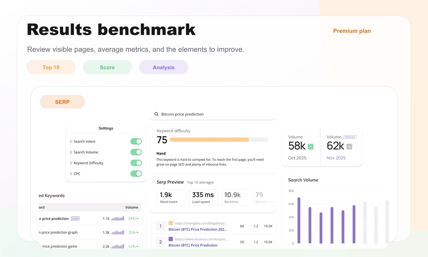Click the Top 10 averages label
Screen dimensions: 428x257
[x=200, y=182]
